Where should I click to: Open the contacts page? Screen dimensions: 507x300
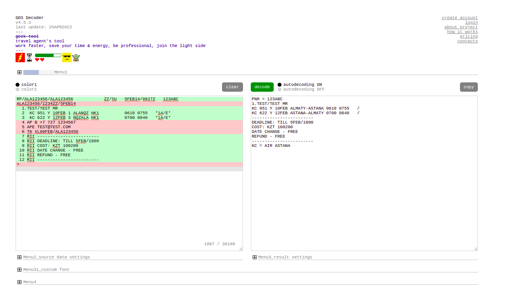pos(467,41)
